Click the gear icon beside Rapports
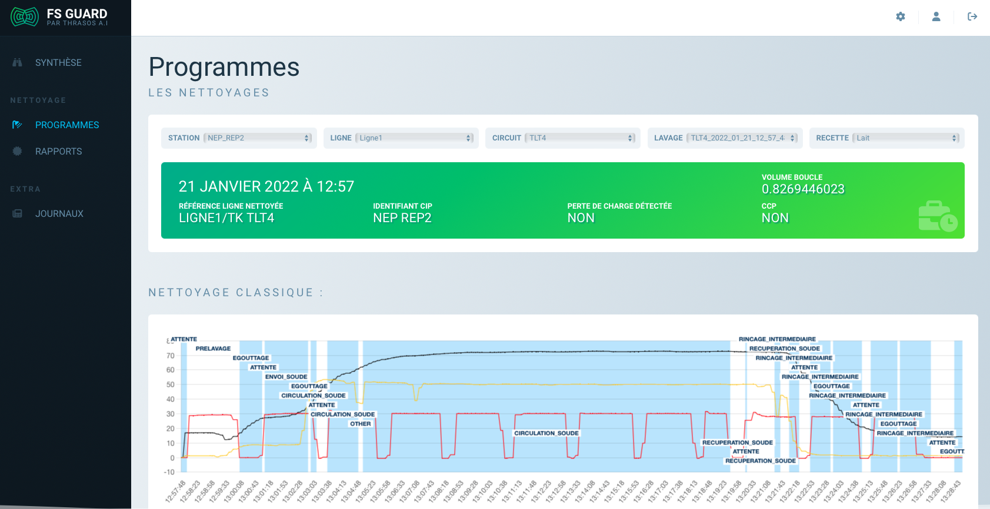 coord(17,151)
